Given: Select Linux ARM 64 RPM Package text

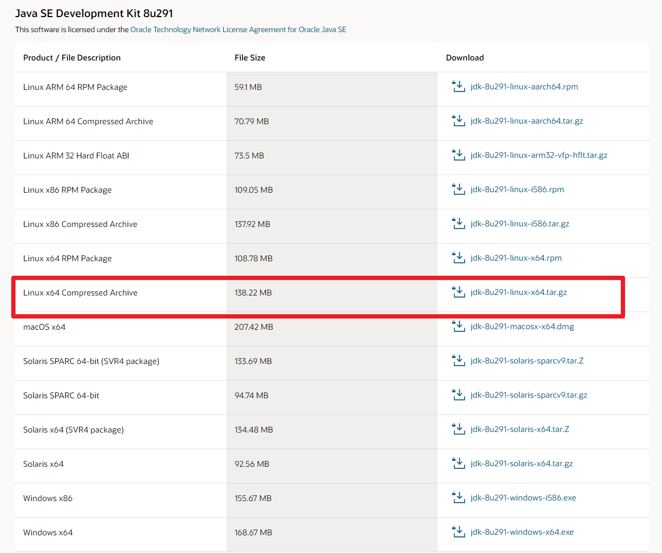Looking at the screenshot, I should (75, 87).
